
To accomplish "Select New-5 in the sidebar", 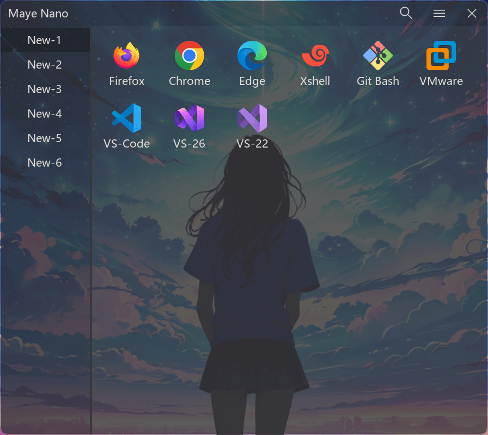I will pyautogui.click(x=45, y=138).
